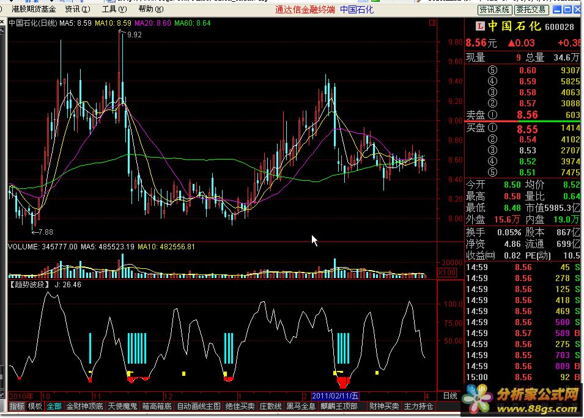Click the 最高 8.58 value
This screenshot has width=584, height=418.
point(512,196)
